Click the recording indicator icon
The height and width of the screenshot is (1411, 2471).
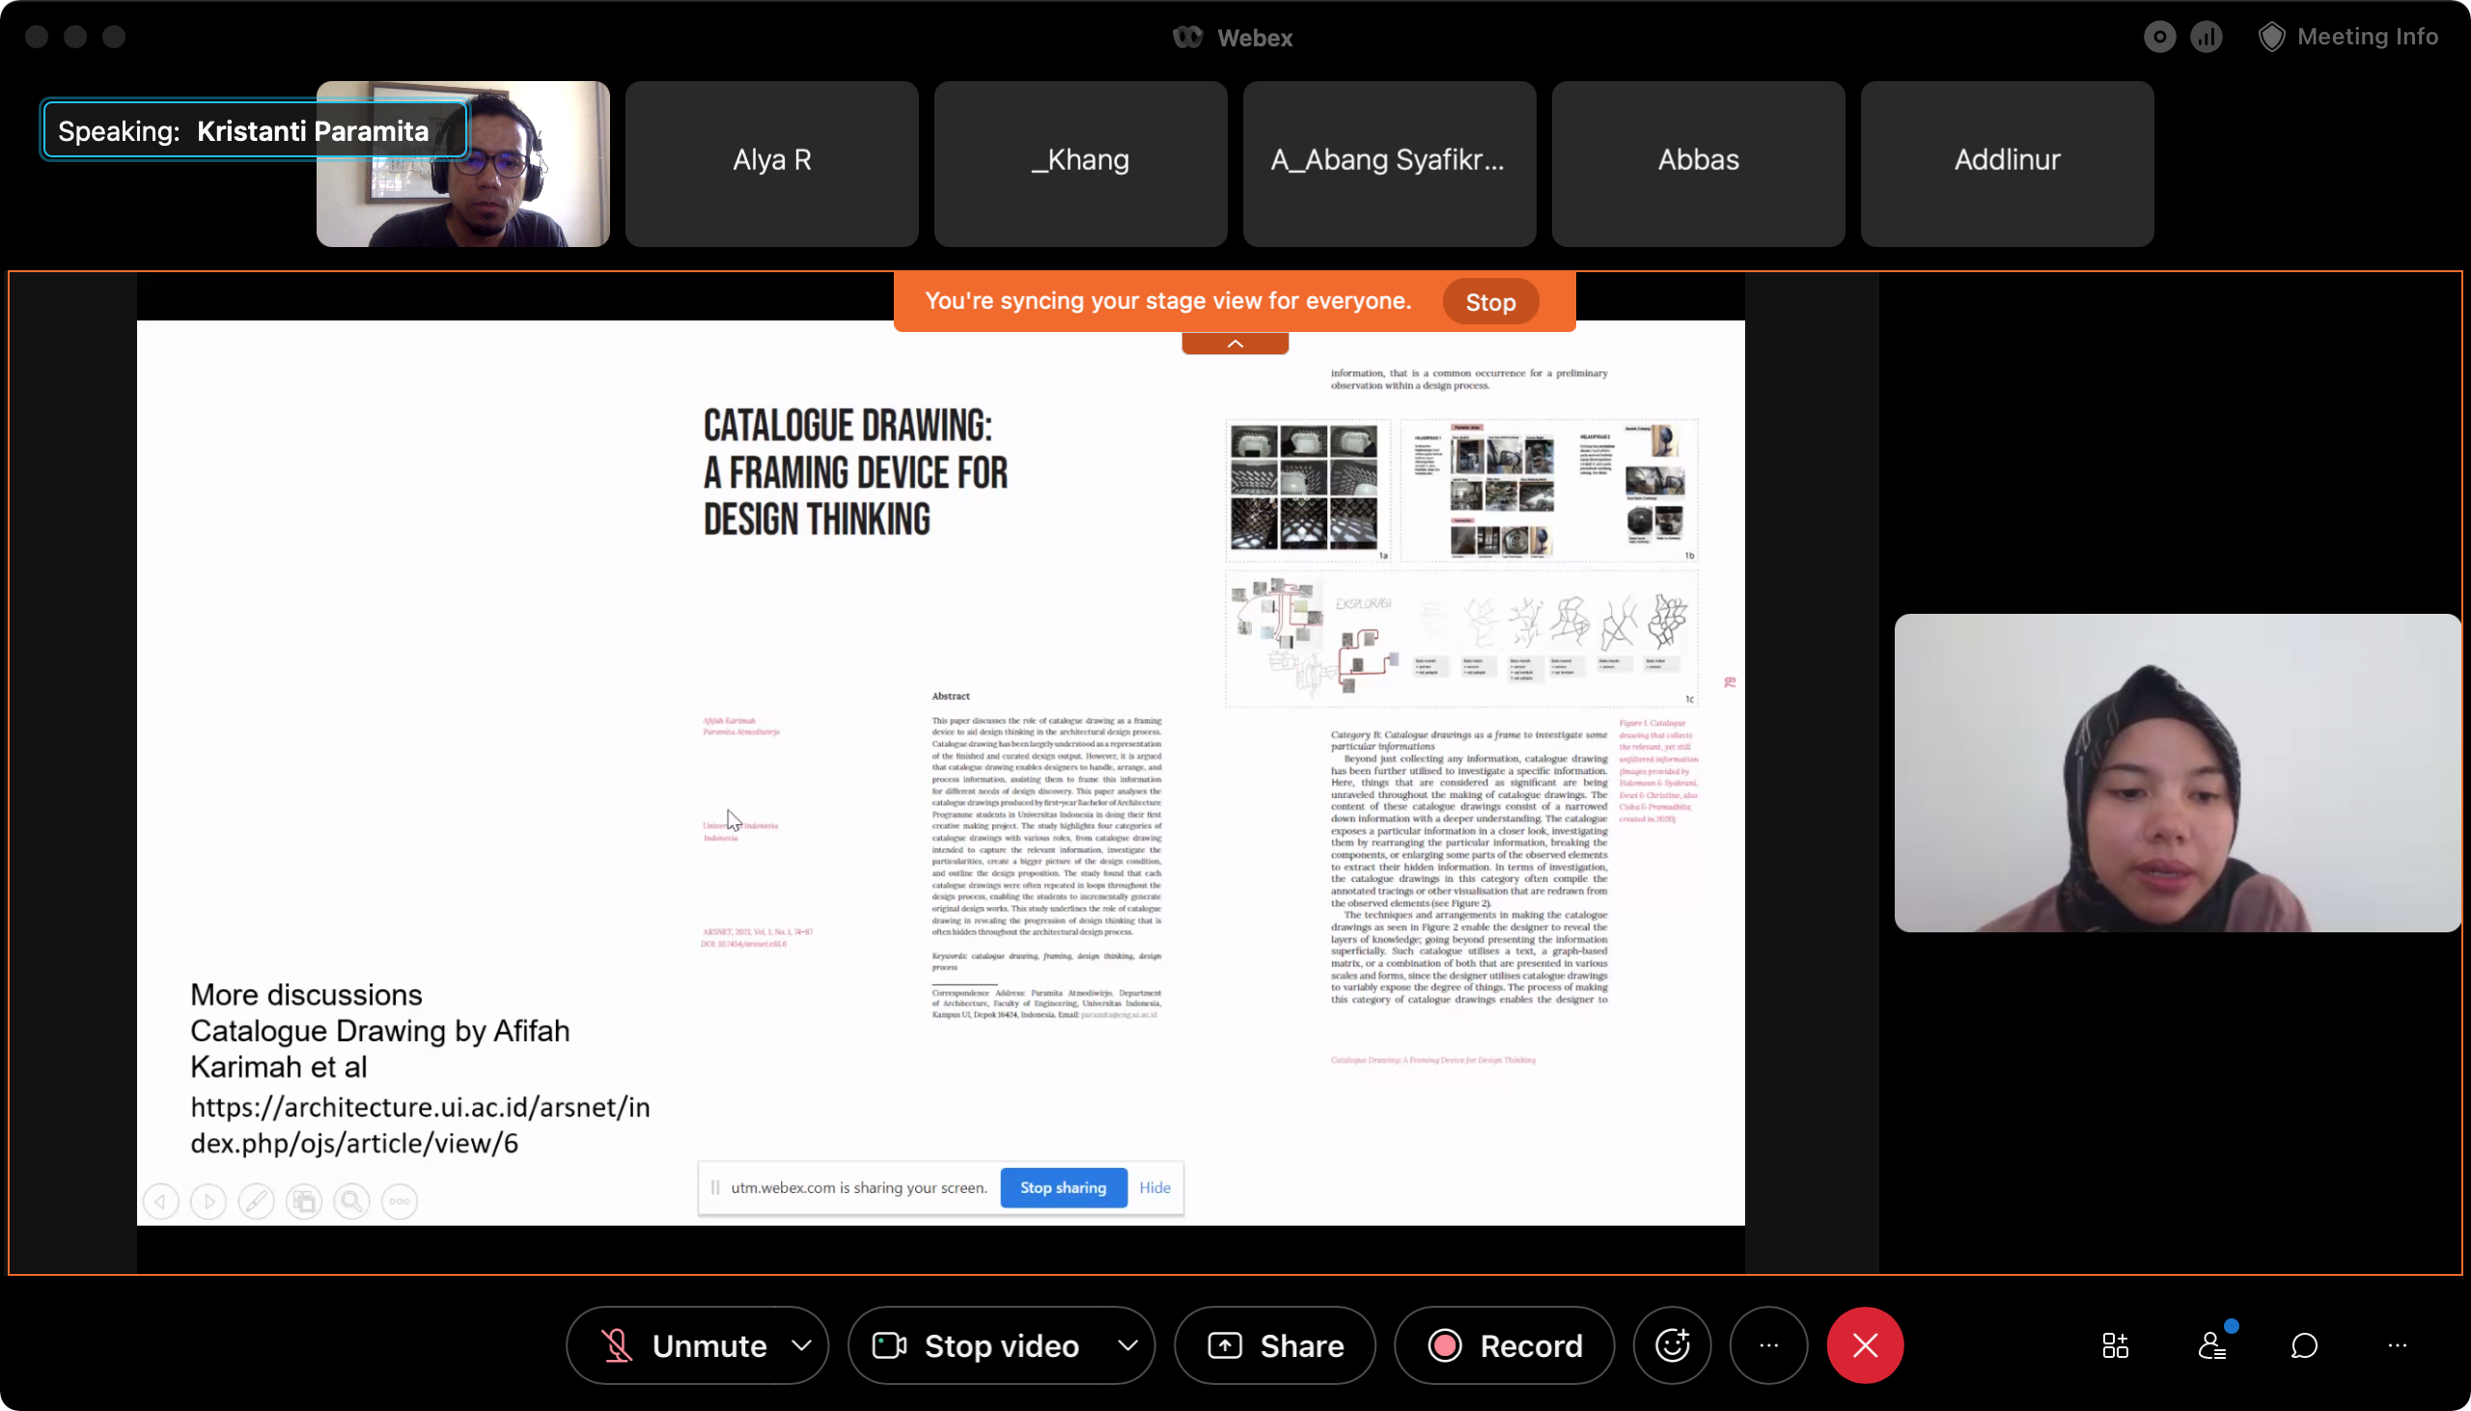[x=2159, y=37]
